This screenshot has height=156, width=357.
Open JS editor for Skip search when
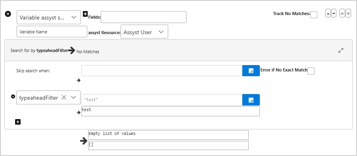click(x=251, y=71)
